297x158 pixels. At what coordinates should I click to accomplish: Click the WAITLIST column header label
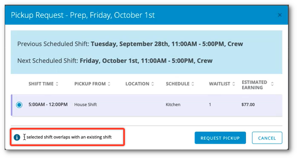tap(220, 84)
